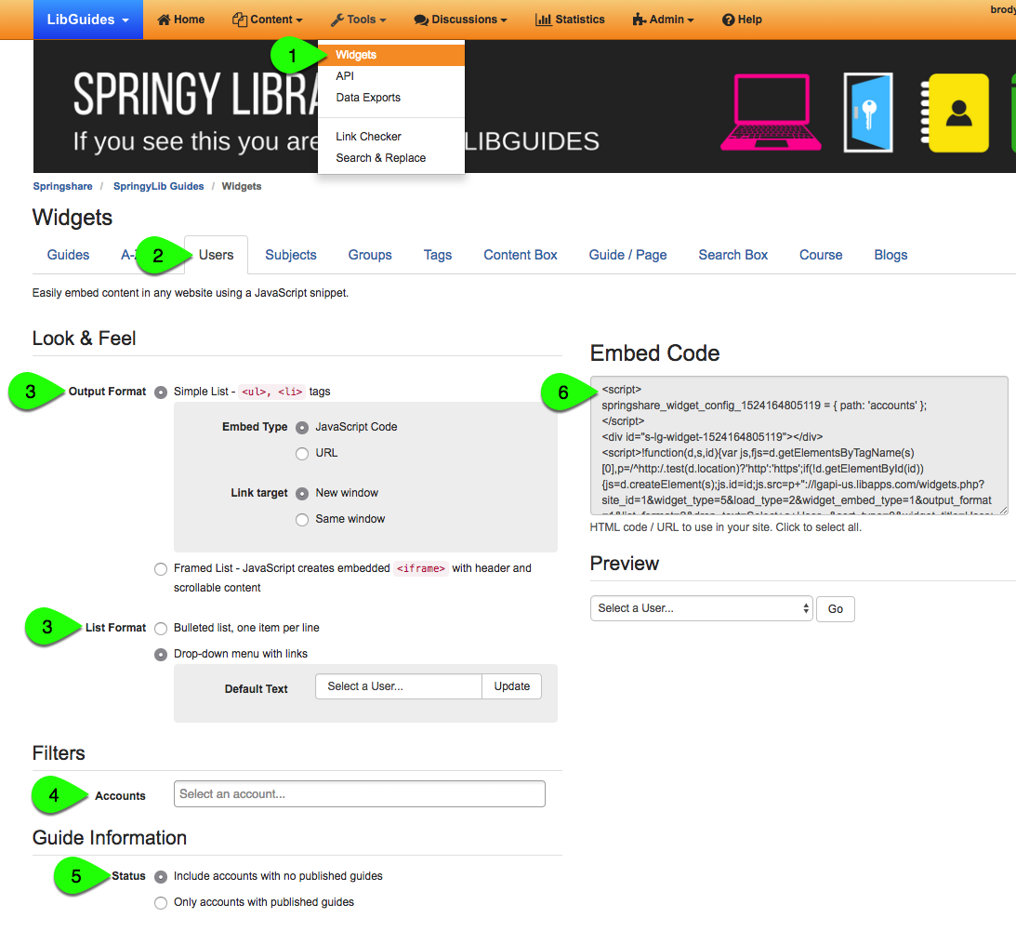
Task: Click the Help question mark icon
Action: (729, 20)
